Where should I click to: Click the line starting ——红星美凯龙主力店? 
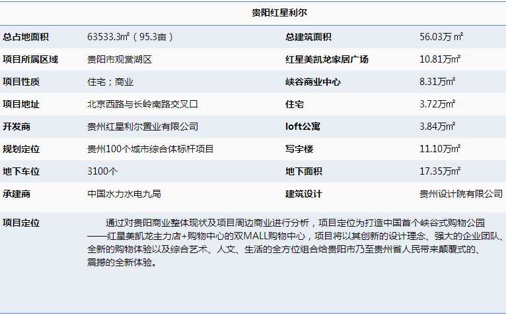click(x=295, y=236)
